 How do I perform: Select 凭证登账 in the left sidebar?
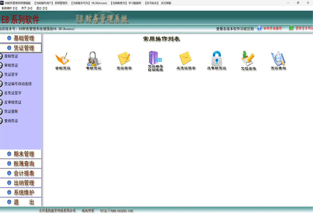tap(11, 112)
